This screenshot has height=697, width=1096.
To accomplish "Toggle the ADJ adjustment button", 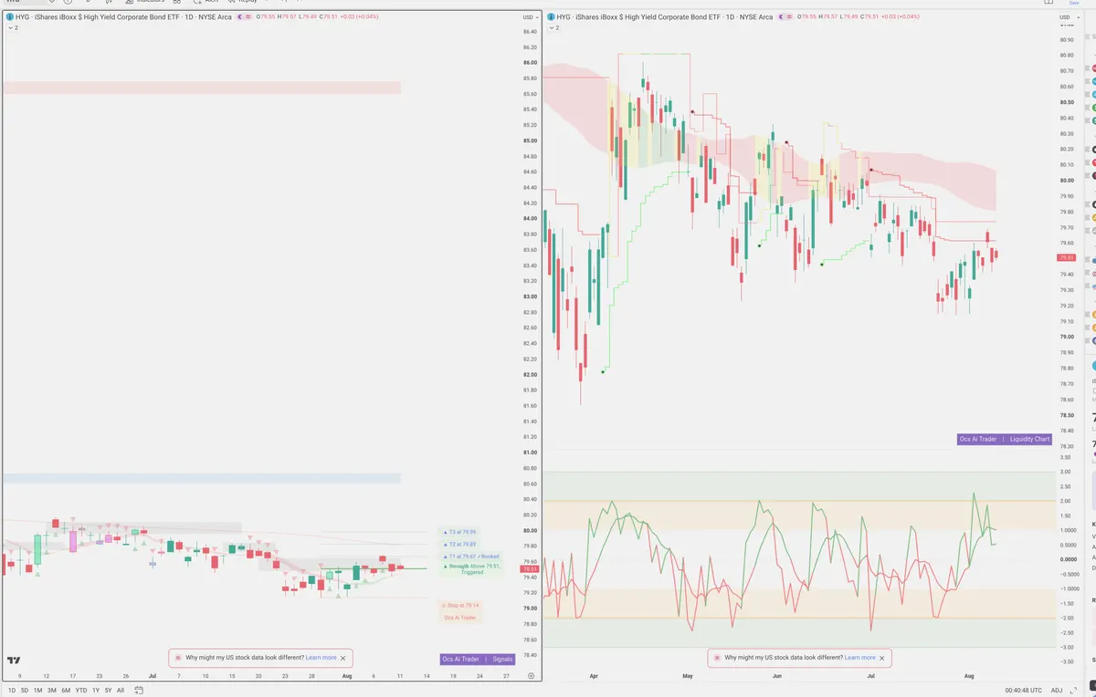I will click(x=1057, y=690).
